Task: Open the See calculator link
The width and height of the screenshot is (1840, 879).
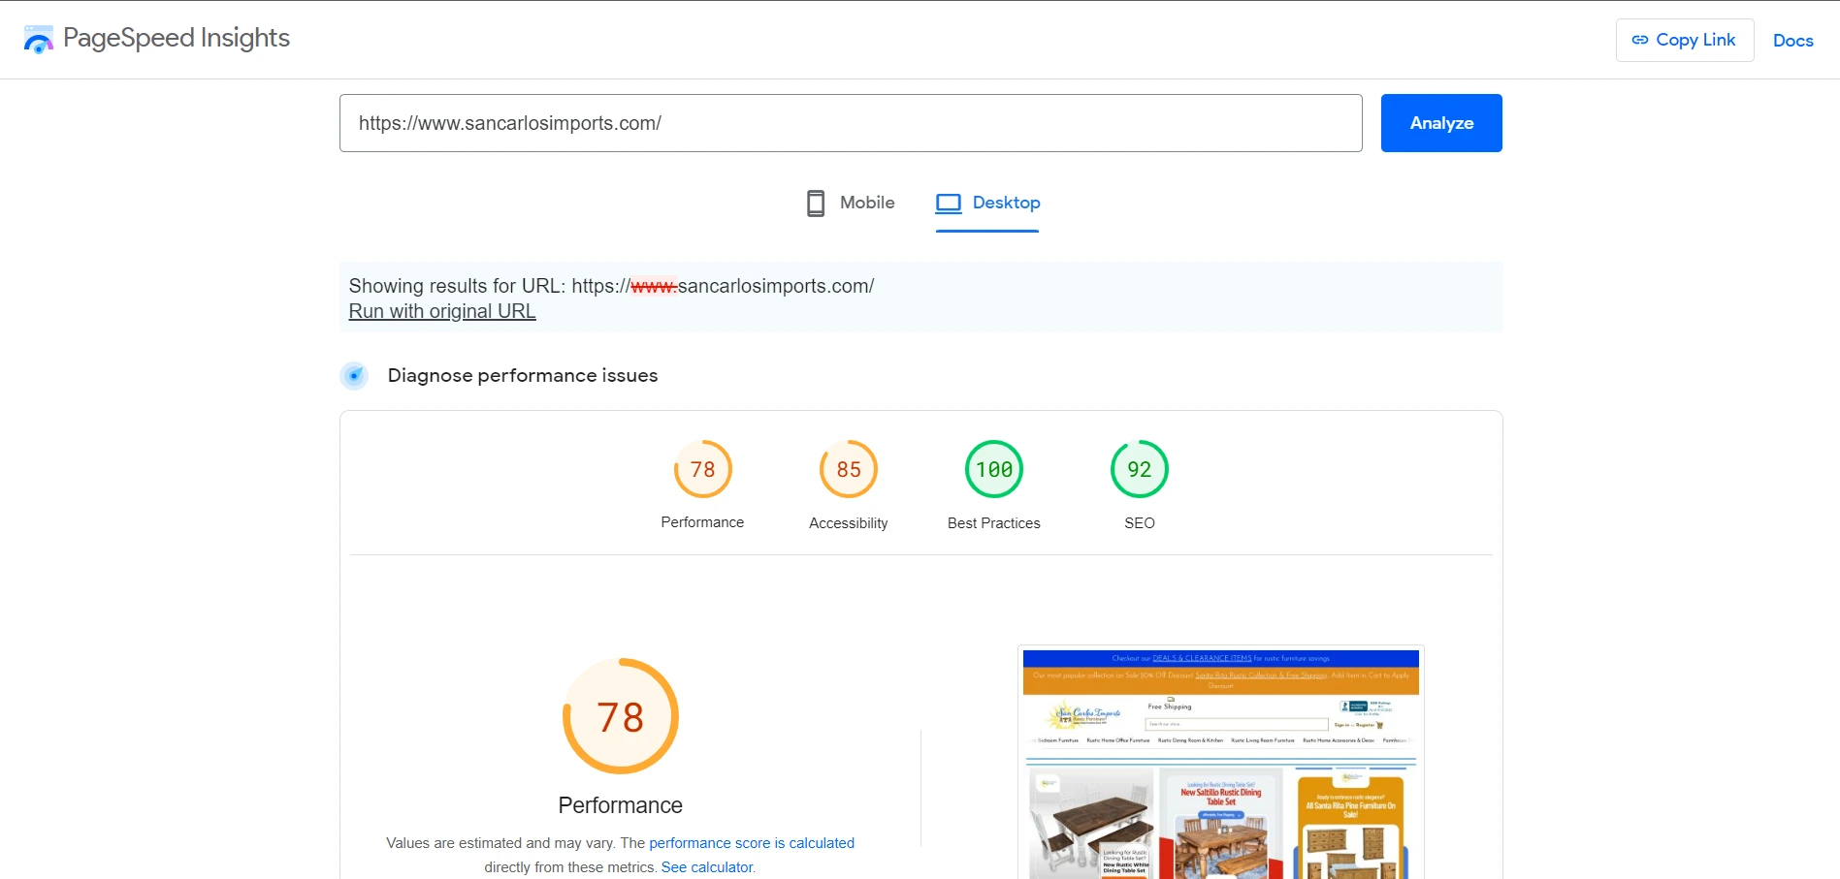Action: tap(707, 867)
